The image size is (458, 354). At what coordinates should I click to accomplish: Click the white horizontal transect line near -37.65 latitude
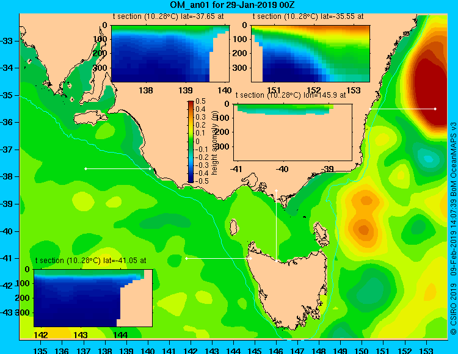tap(118, 168)
